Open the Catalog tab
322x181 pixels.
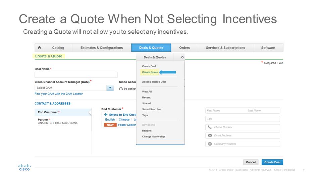coord(58,48)
